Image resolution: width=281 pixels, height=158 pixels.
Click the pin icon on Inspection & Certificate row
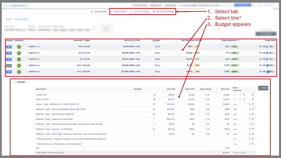tap(253, 119)
